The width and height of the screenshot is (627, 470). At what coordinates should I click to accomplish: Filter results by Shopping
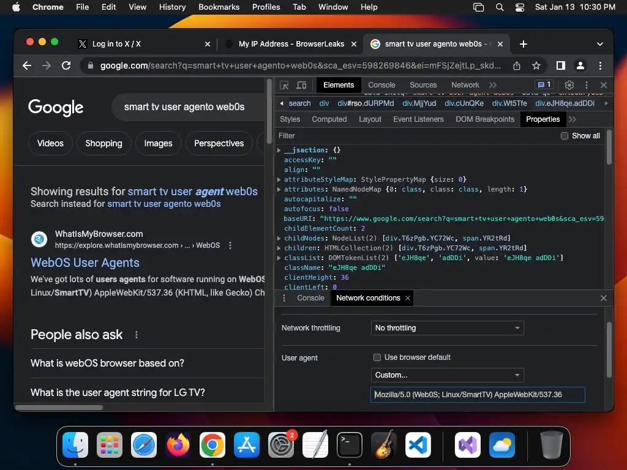click(x=103, y=143)
